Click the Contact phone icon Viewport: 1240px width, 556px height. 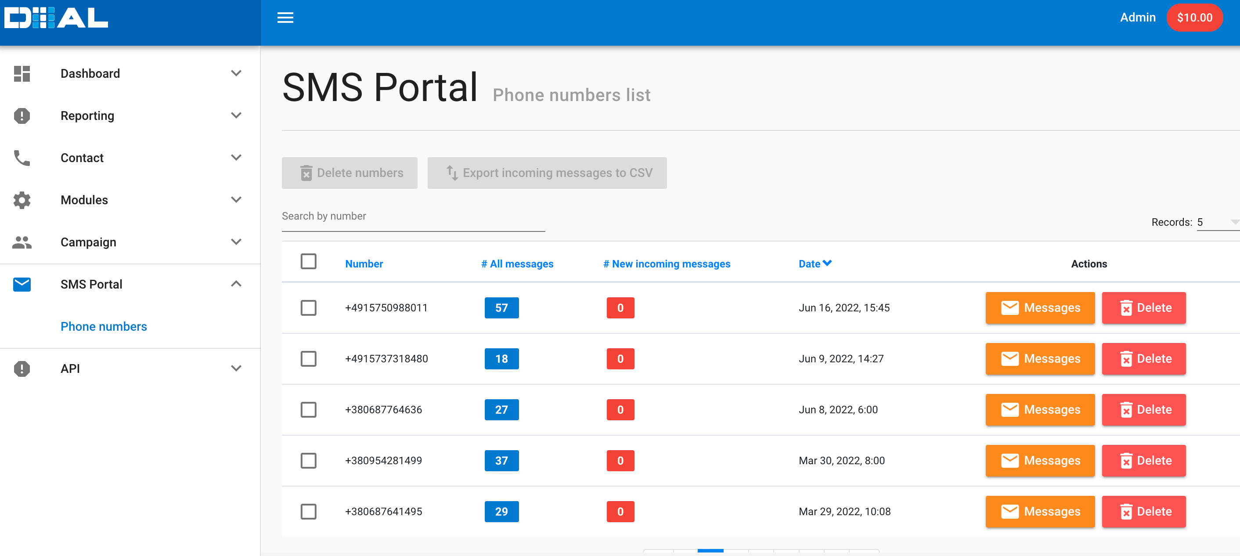point(22,158)
